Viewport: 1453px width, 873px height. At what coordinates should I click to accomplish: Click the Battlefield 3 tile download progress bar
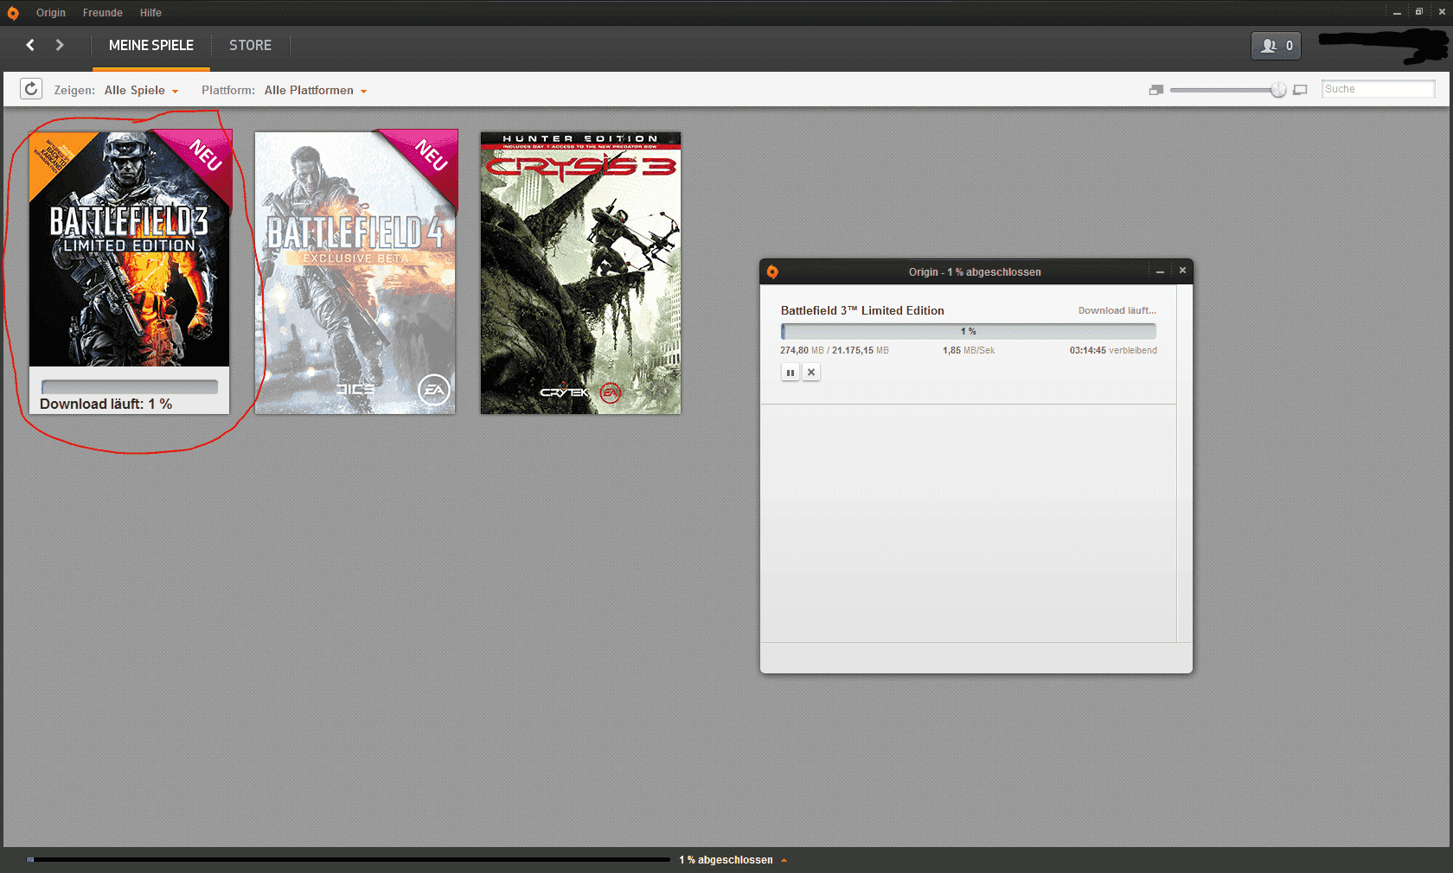point(130,386)
